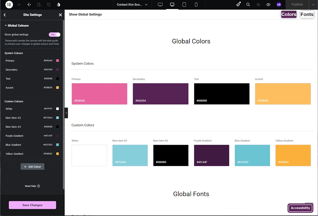Select the #6CC3D2 Blue Gradient card

pyautogui.click(x=252, y=155)
